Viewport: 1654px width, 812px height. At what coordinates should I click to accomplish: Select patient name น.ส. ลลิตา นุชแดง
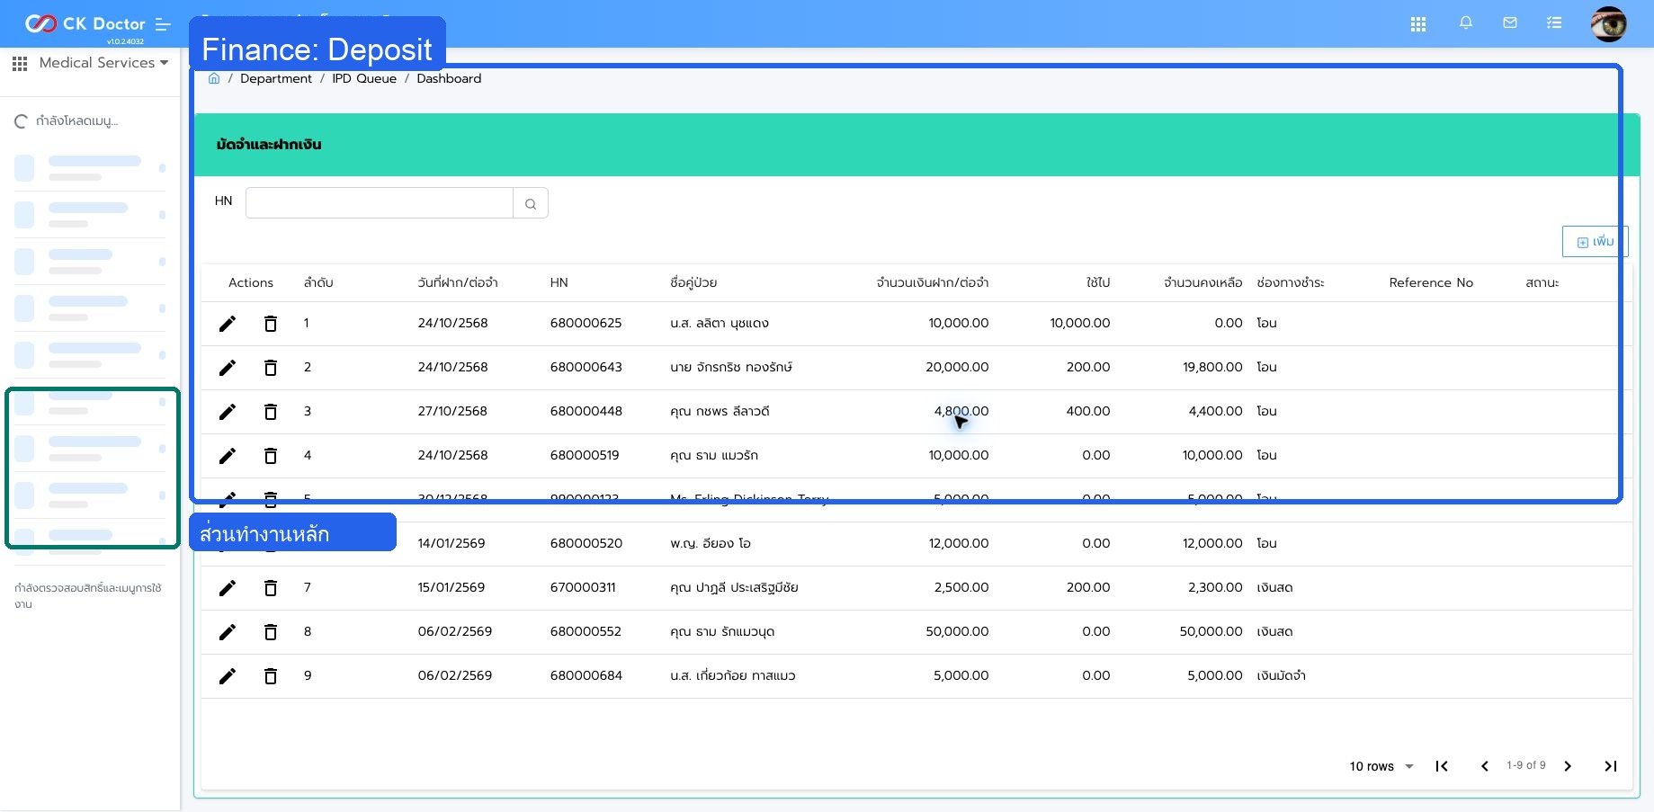click(720, 323)
